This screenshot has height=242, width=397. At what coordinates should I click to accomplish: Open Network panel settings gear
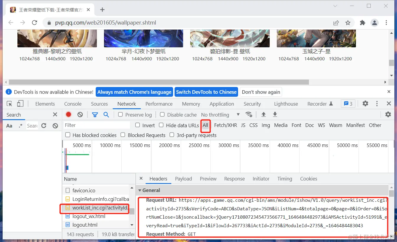coord(388,114)
